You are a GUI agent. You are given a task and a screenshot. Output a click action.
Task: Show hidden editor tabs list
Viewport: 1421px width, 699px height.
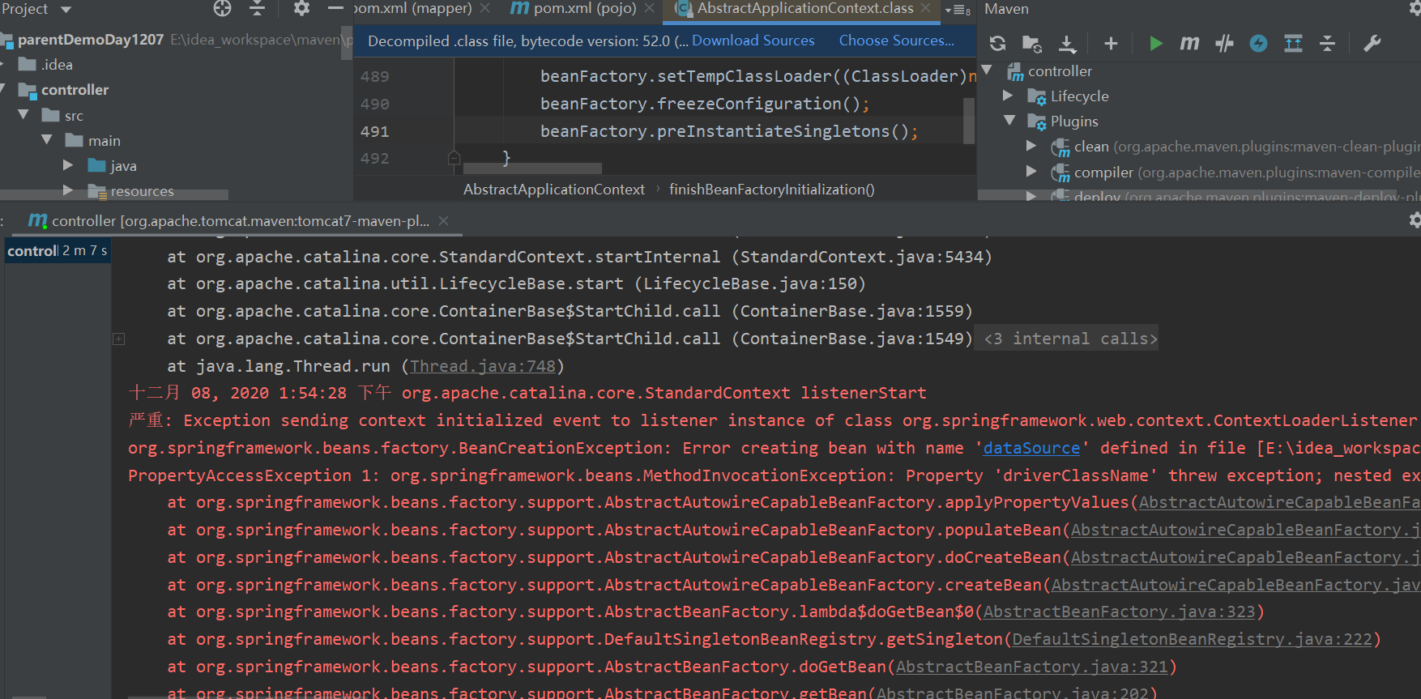pyautogui.click(x=958, y=10)
